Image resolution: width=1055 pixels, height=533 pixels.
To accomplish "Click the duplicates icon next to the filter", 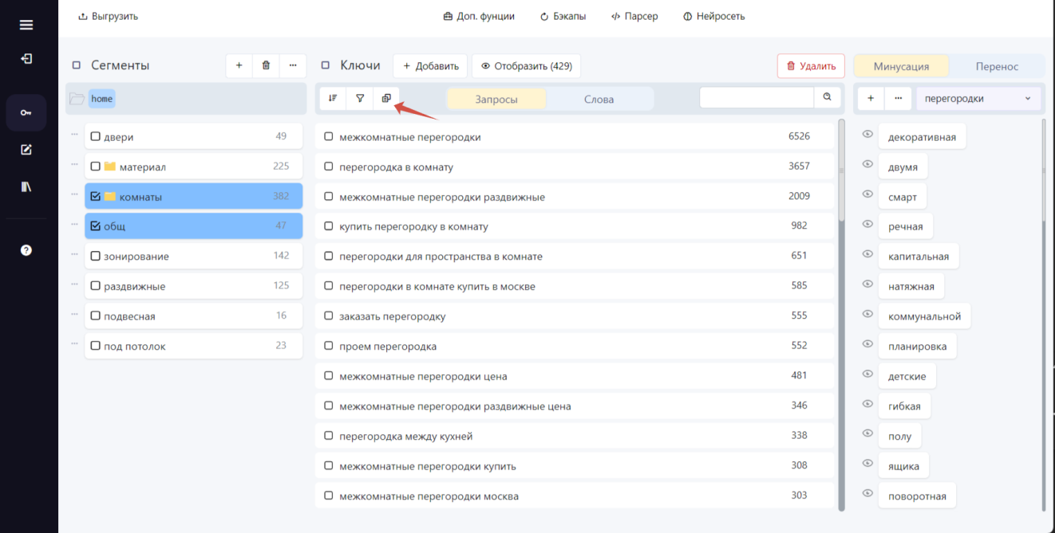I will coord(386,98).
